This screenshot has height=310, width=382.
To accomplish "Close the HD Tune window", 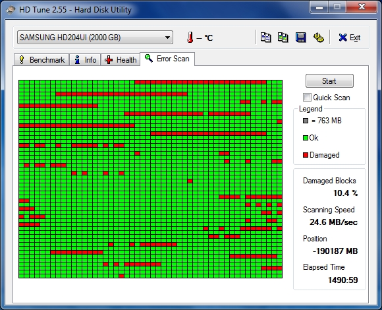I will (x=362, y=7).
